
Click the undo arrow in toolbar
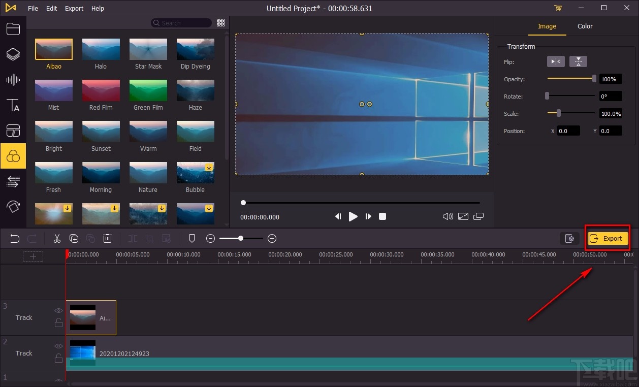point(15,239)
